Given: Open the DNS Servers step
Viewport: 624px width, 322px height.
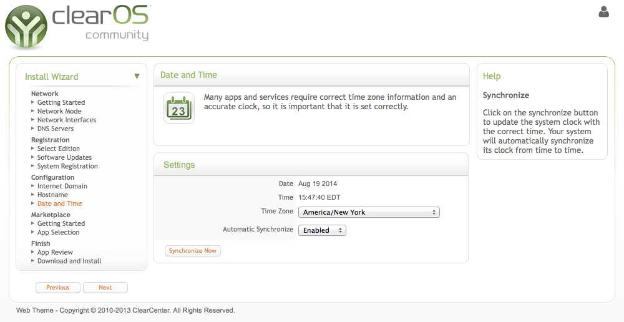Looking at the screenshot, I should 56,129.
